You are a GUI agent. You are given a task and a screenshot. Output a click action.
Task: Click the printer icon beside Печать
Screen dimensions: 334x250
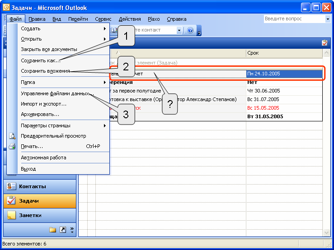12,146
